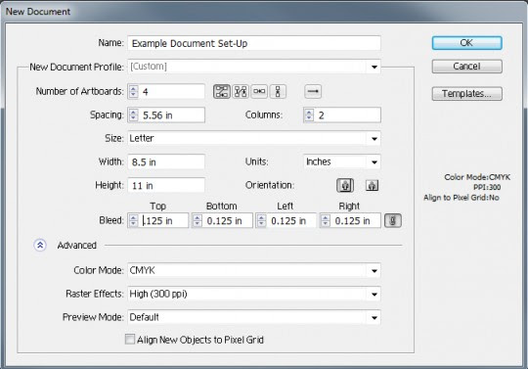
Task: Click the Width input field
Action: [166, 162]
